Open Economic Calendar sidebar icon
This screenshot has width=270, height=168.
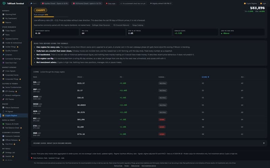click(x=3, y=136)
